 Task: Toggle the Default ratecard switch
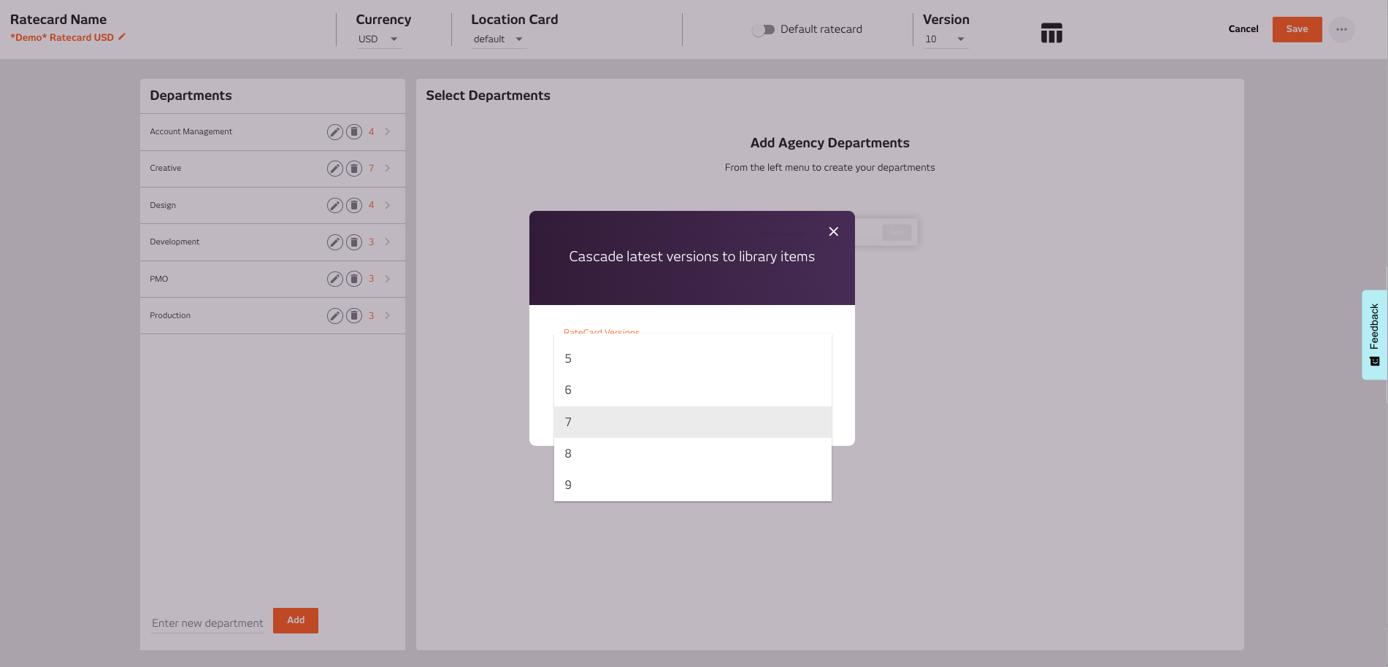coord(763,29)
